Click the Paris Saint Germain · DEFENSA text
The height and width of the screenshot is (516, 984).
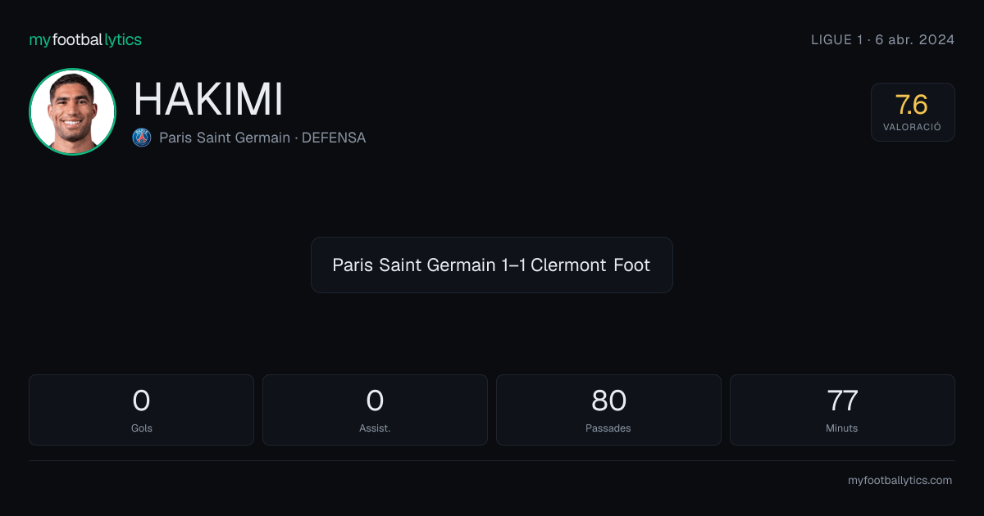point(262,138)
